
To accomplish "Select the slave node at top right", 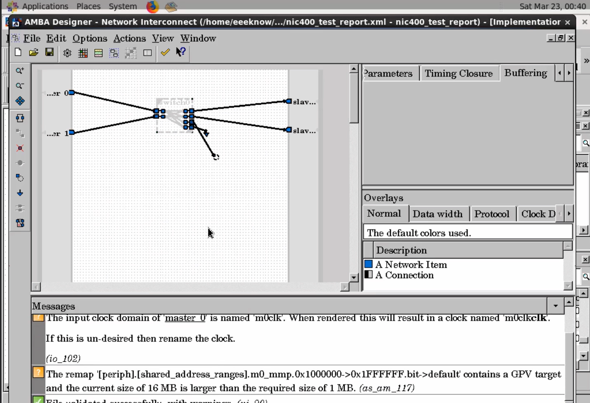I will 288,101.
